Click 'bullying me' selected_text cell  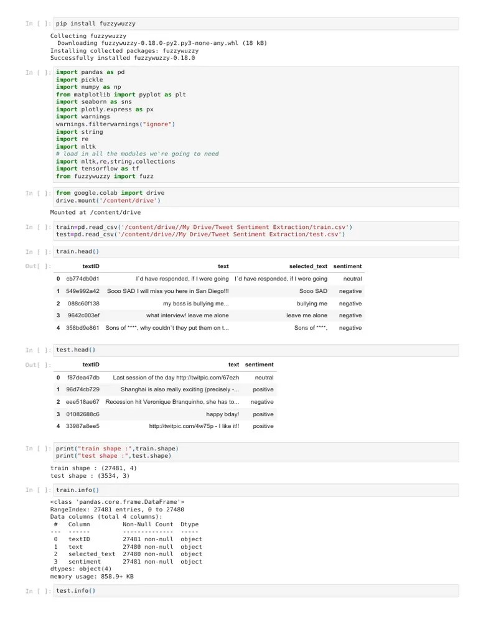click(x=312, y=304)
